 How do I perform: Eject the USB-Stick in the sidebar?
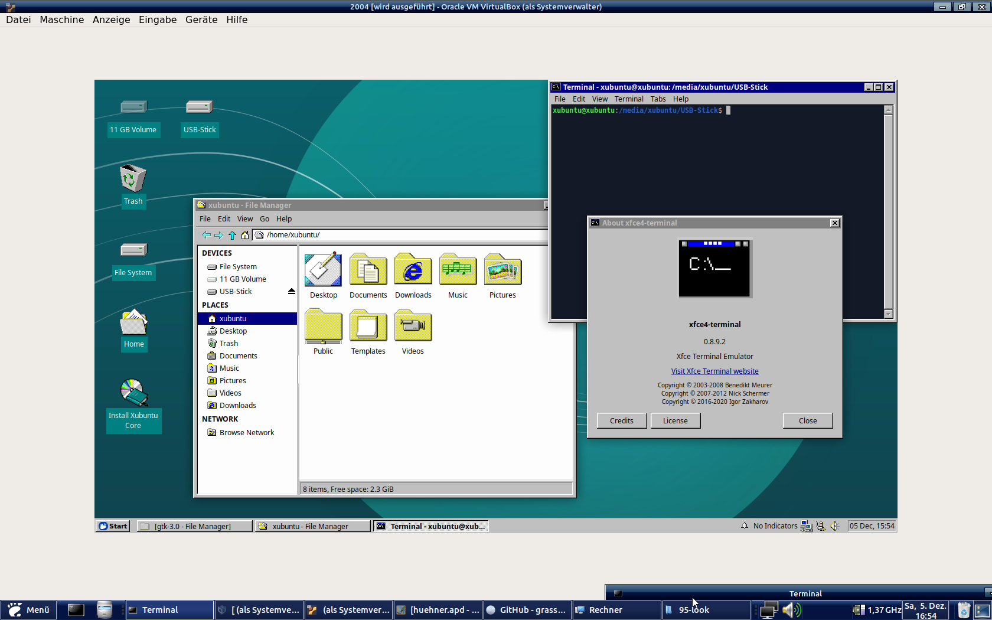(x=291, y=292)
